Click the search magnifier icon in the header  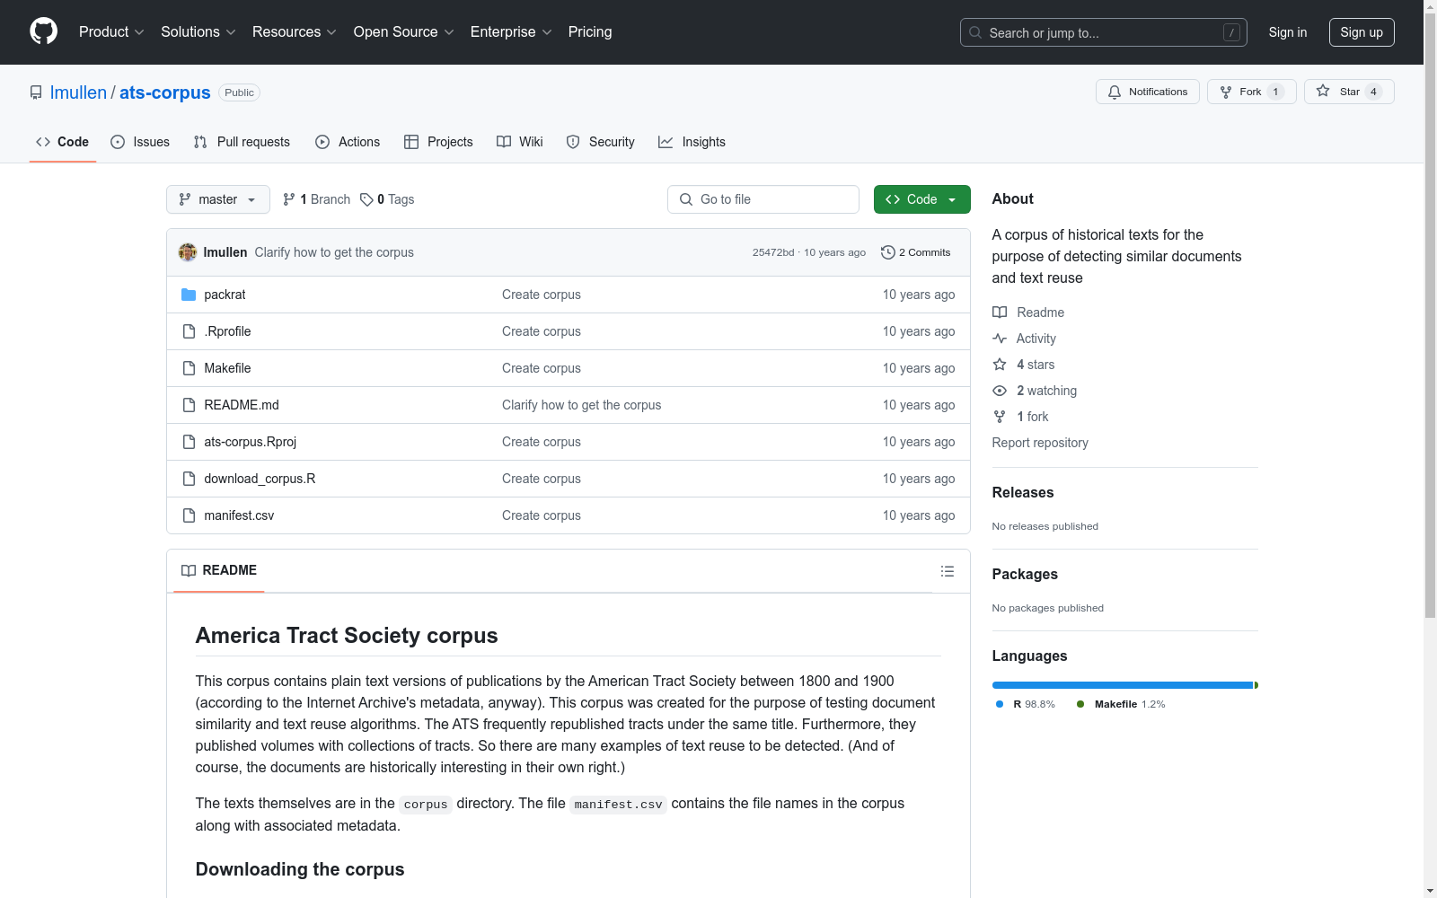click(975, 32)
